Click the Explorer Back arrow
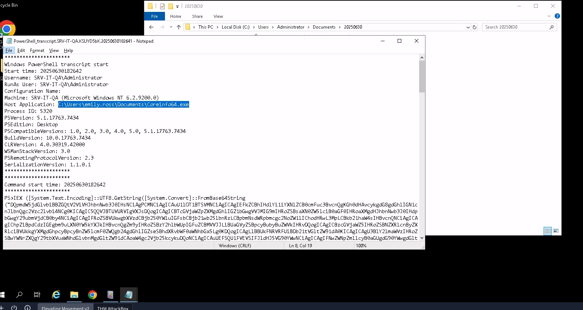 (151, 27)
